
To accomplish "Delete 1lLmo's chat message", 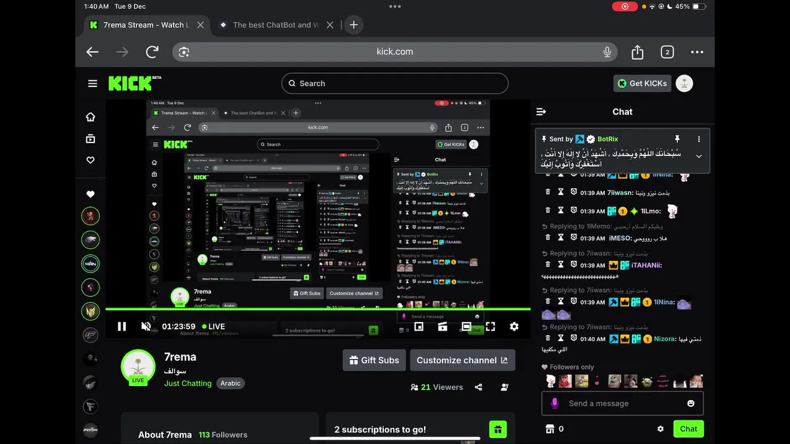I will 547,211.
